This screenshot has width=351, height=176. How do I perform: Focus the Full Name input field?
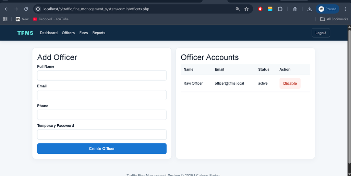coord(102,75)
